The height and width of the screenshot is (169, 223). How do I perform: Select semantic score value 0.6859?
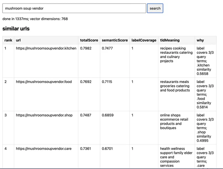108,115
